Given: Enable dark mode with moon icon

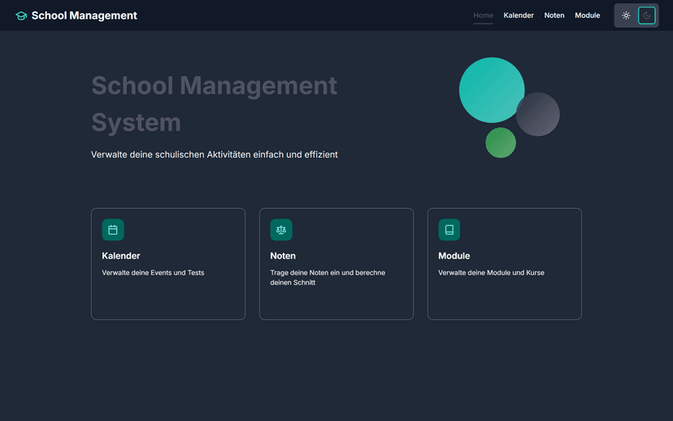Looking at the screenshot, I should tap(647, 15).
